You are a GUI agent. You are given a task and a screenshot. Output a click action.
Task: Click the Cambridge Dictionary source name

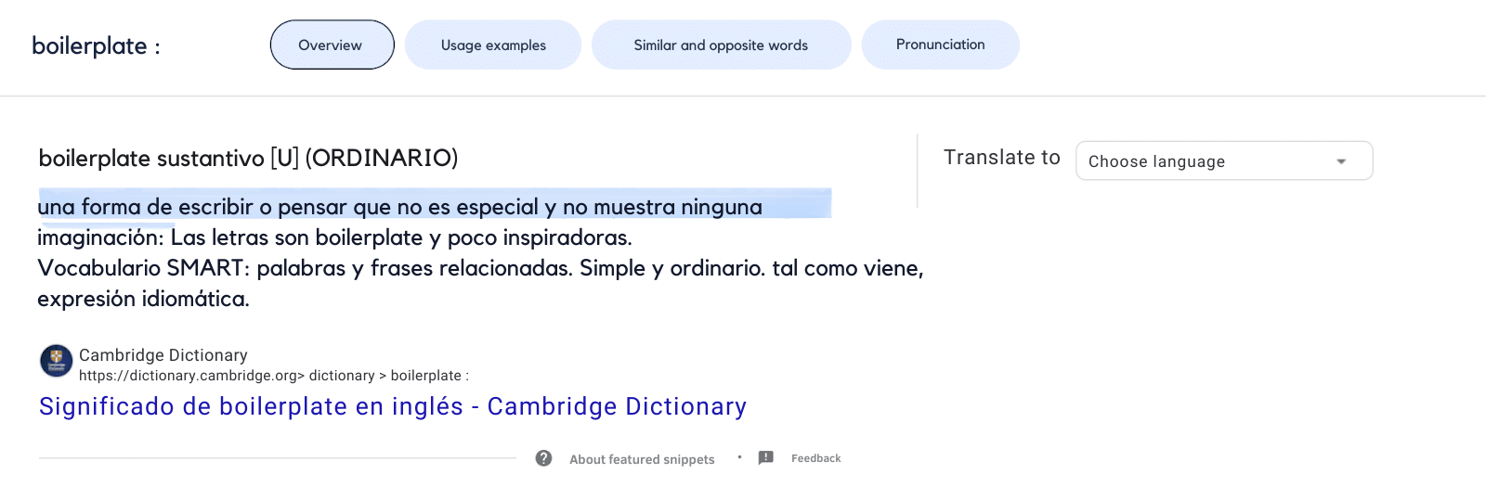click(x=163, y=355)
